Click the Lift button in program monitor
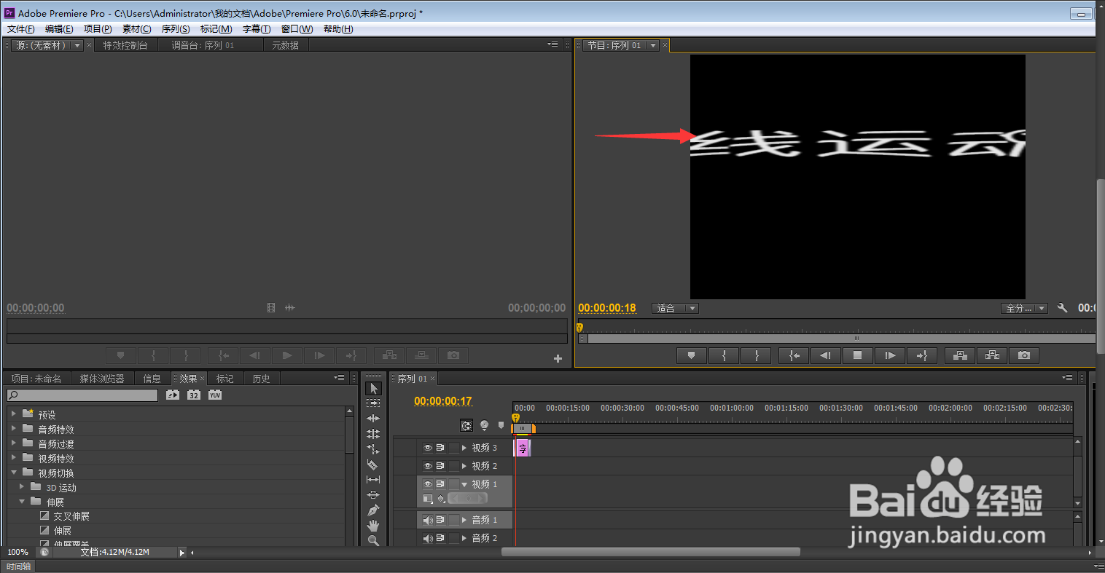Screen dimensions: 1105x573 click(x=960, y=355)
